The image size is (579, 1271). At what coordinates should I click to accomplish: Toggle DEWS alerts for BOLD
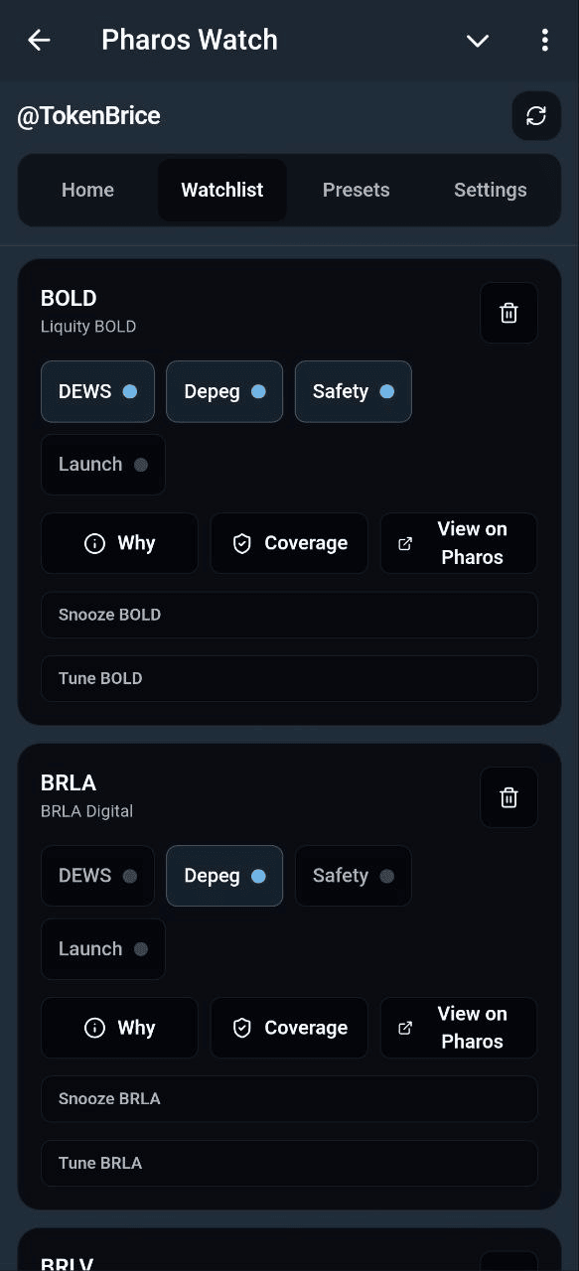pos(97,391)
